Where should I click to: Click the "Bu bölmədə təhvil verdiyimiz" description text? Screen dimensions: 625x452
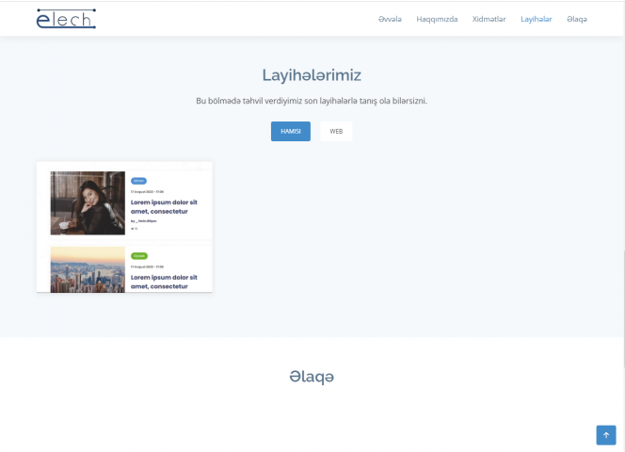tap(312, 101)
